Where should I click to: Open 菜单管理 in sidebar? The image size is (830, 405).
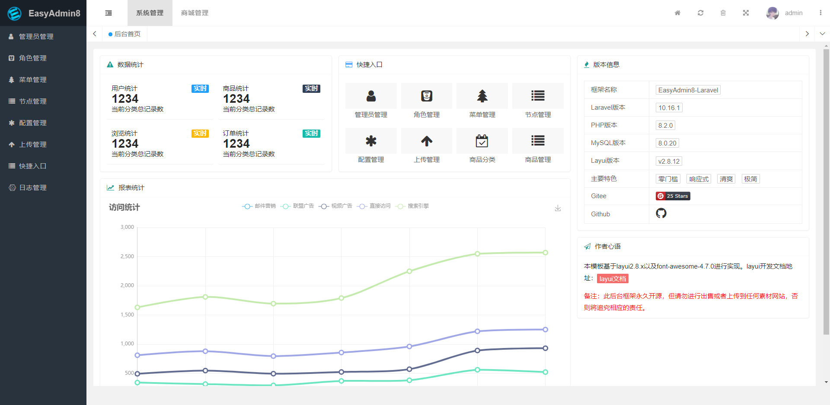[x=43, y=80]
